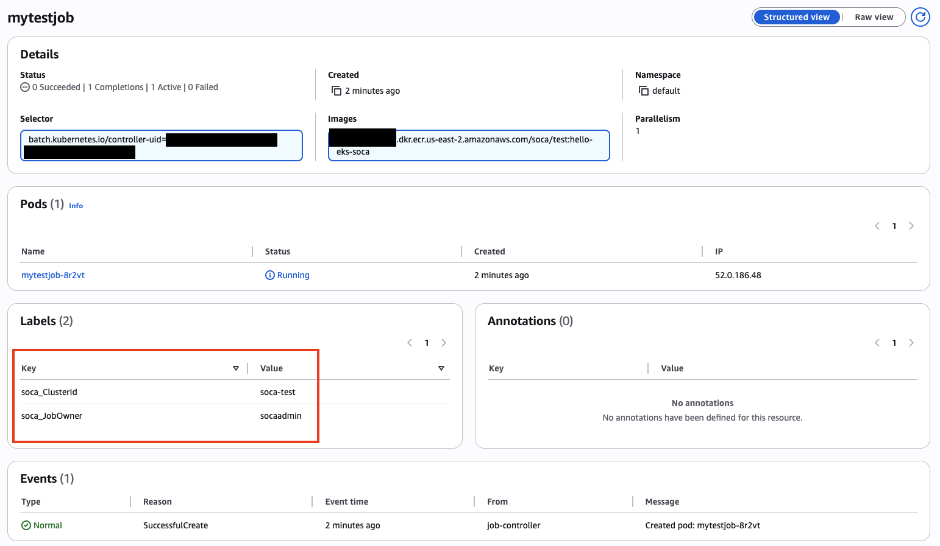The height and width of the screenshot is (546, 940).
Task: Switch to Raw view
Action: (x=874, y=17)
